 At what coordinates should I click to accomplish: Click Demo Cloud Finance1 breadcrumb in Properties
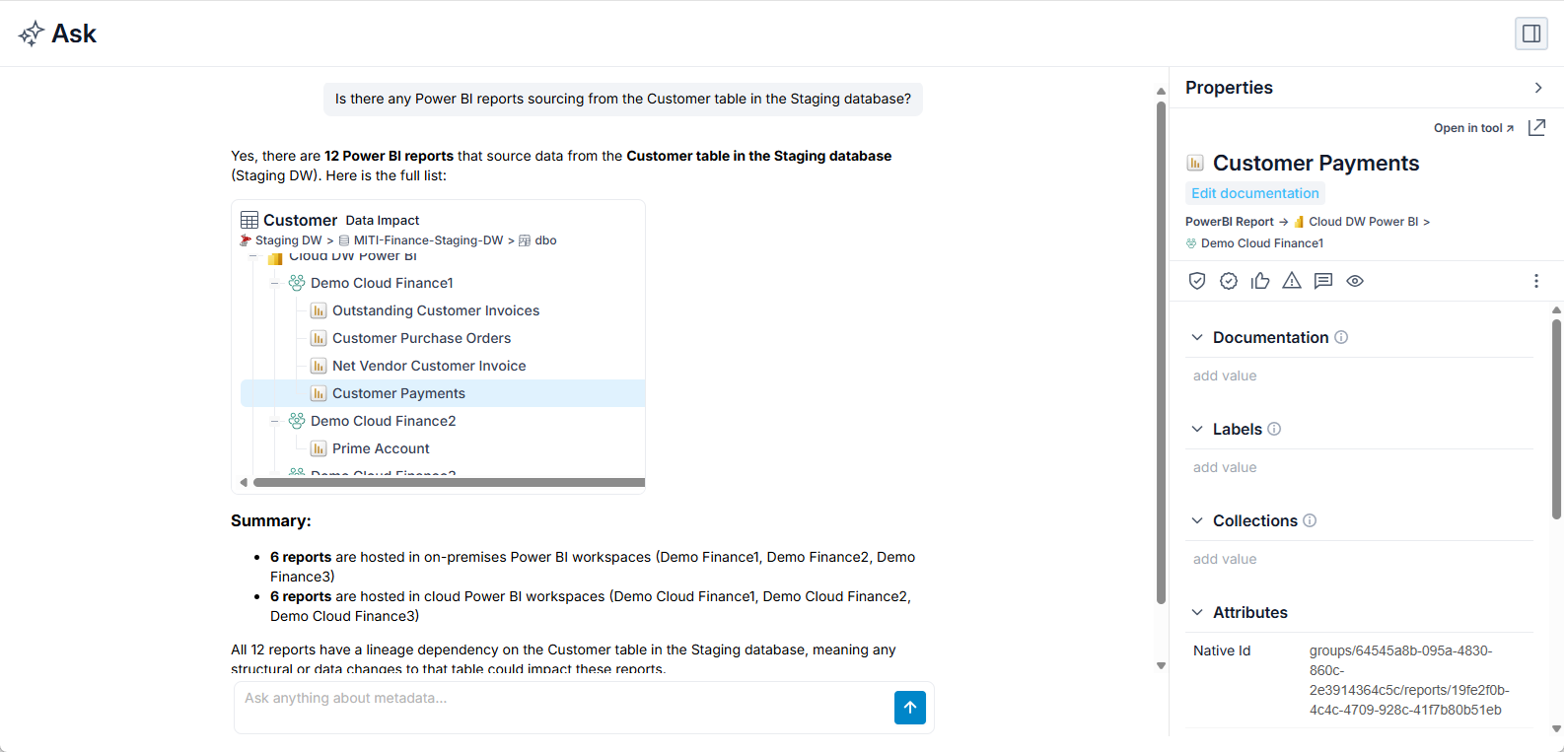pyautogui.click(x=1262, y=243)
